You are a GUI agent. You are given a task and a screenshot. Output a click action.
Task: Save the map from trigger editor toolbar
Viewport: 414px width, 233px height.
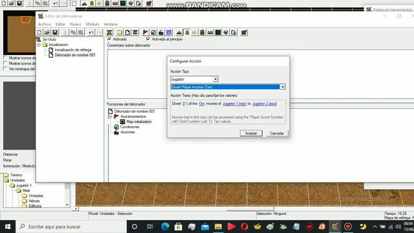pos(55,32)
